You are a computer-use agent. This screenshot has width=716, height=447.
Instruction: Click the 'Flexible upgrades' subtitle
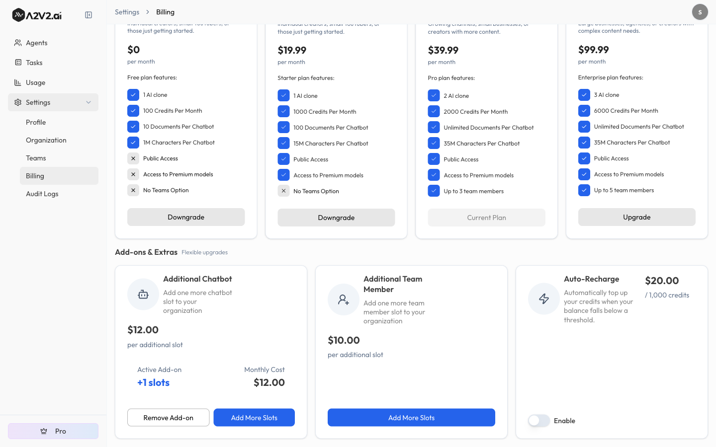(x=204, y=252)
